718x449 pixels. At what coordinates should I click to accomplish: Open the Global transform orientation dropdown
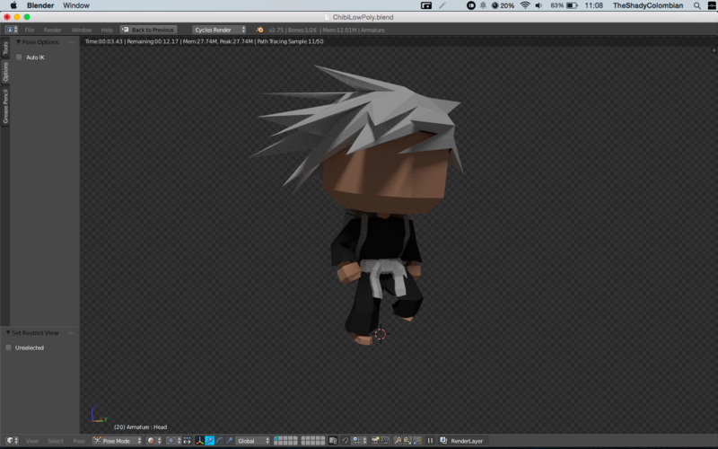point(253,441)
